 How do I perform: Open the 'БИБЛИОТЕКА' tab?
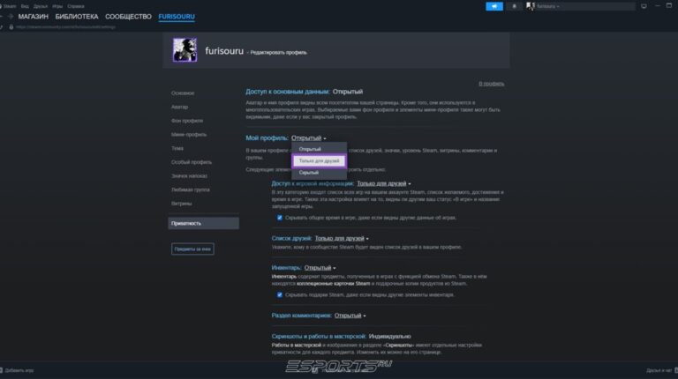(76, 17)
